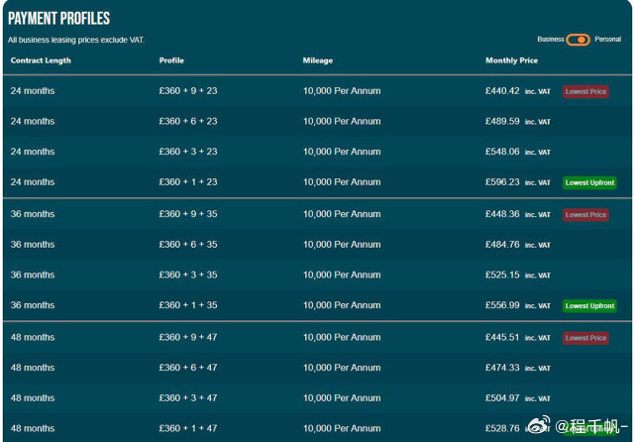Click the £525.15 monthly price

502,275
